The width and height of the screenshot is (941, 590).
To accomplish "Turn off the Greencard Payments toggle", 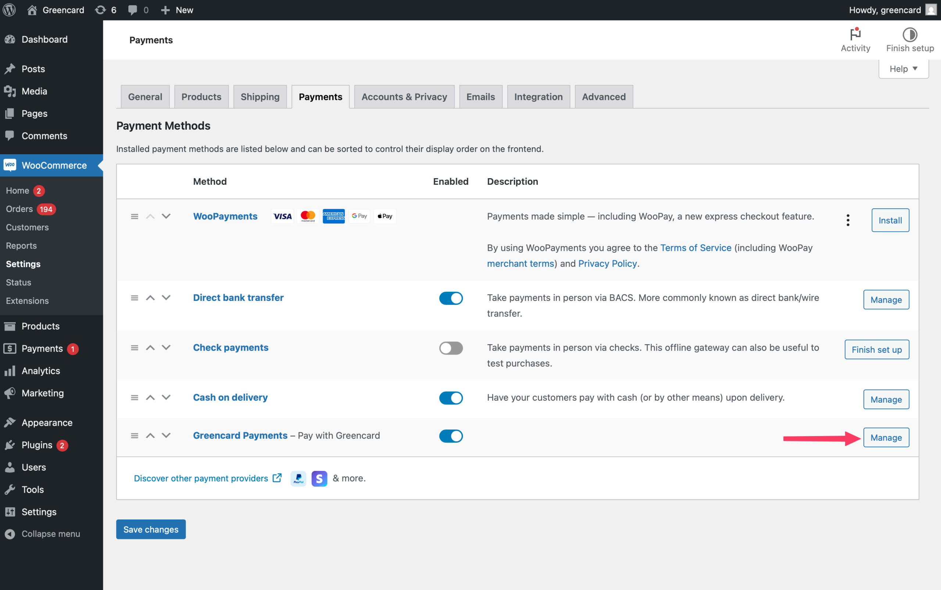I will 451,436.
